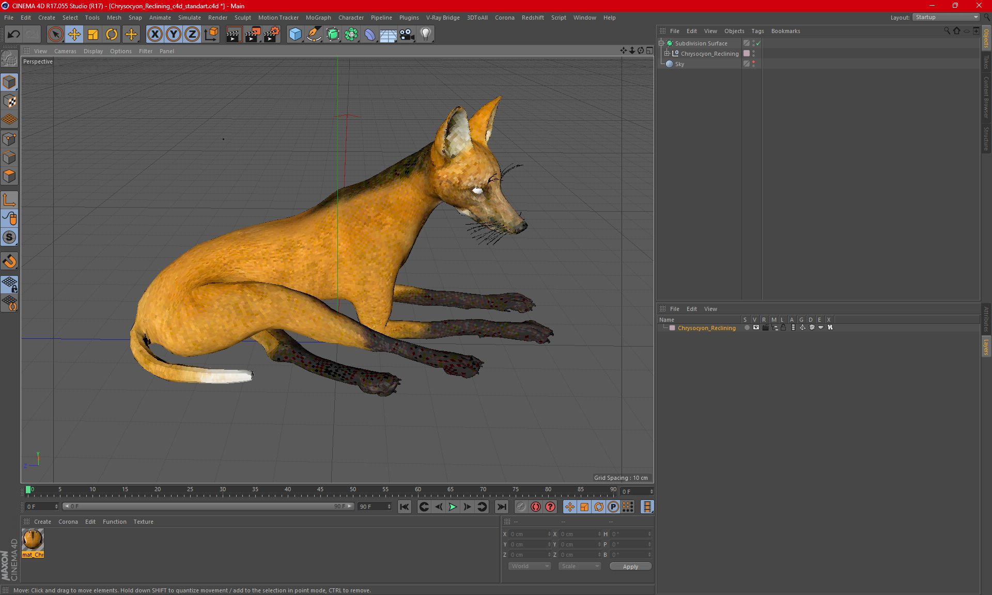Click the Enable Axis L-shaped icon
Screen dimensions: 992x595
pos(10,200)
